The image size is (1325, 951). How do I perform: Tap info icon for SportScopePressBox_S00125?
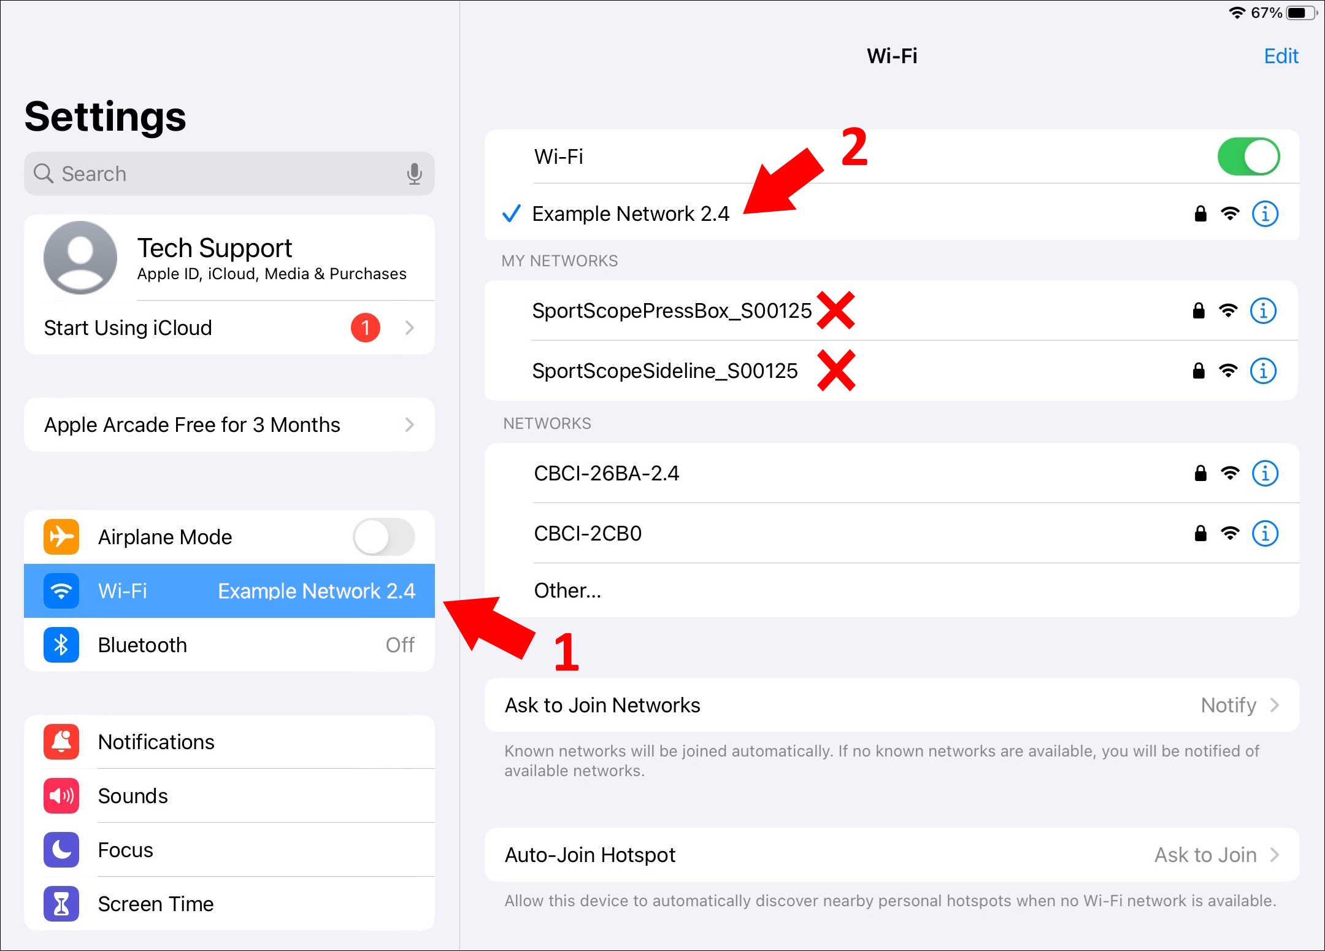(1262, 311)
